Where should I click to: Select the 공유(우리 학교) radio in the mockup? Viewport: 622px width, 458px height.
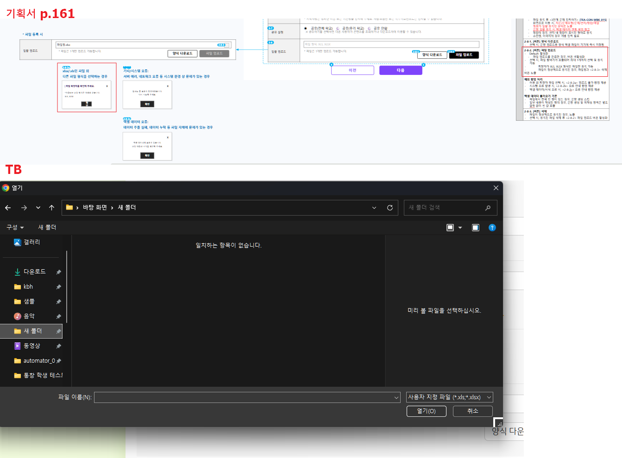coord(338,28)
